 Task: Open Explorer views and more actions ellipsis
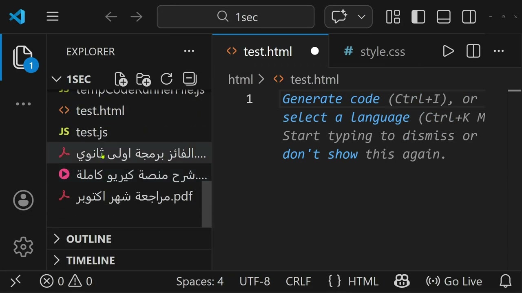(x=189, y=51)
